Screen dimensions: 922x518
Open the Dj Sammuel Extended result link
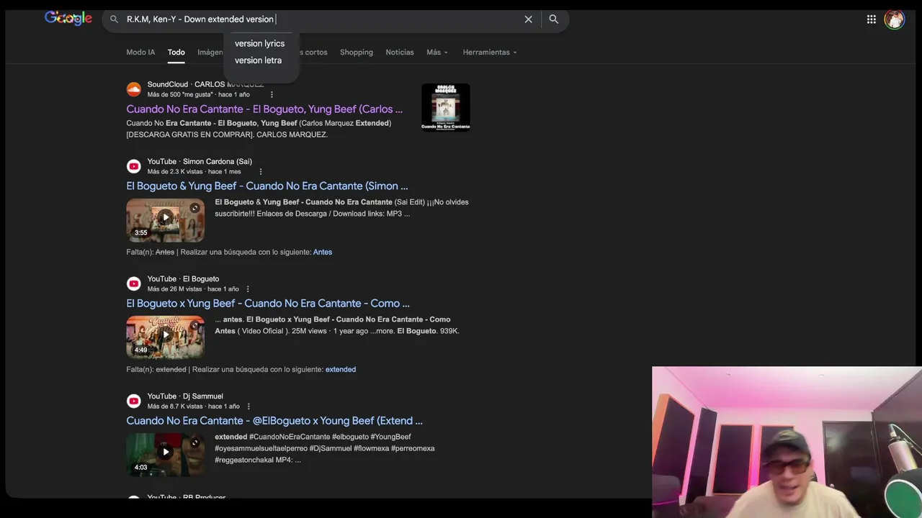tap(274, 421)
